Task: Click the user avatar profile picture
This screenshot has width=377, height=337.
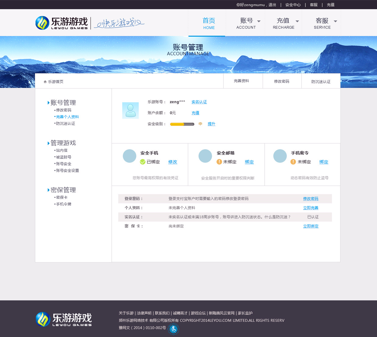Action: click(x=130, y=110)
